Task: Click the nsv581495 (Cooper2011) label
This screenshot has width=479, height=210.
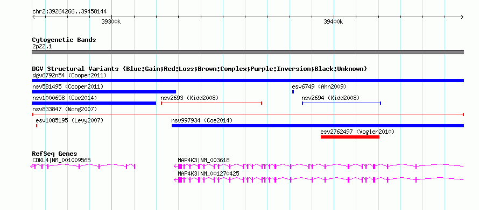Action: (68, 86)
